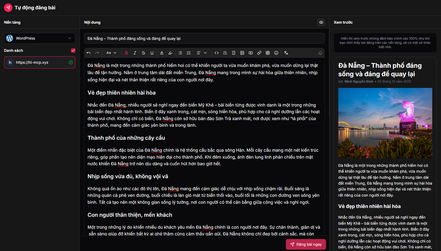This screenshot has width=441, height=251.
Task: Click the Tự động đăng bài logo
Action: point(8,8)
